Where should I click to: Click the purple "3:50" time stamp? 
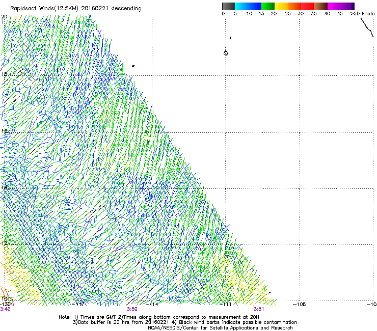click(132, 309)
